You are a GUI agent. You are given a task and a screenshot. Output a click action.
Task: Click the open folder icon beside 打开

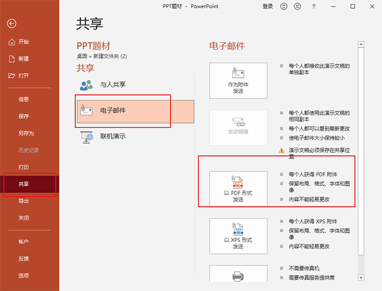tap(12, 76)
